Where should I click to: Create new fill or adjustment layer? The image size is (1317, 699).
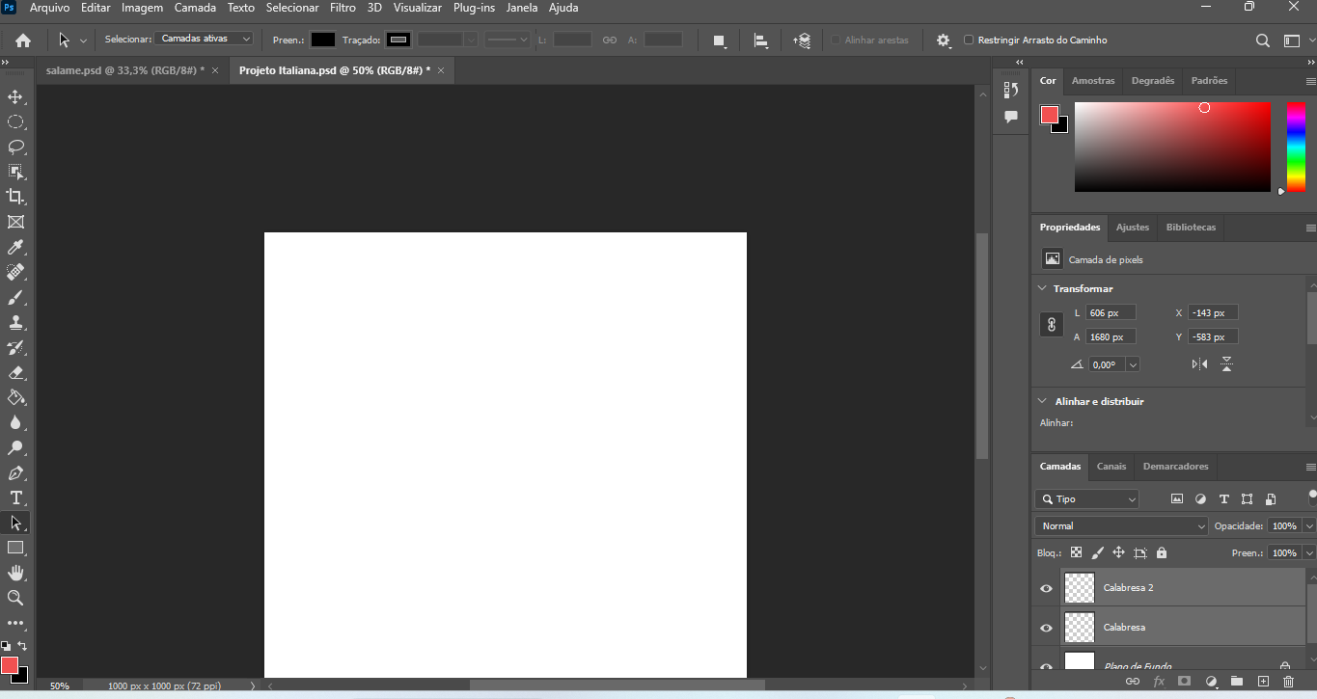(x=1212, y=682)
